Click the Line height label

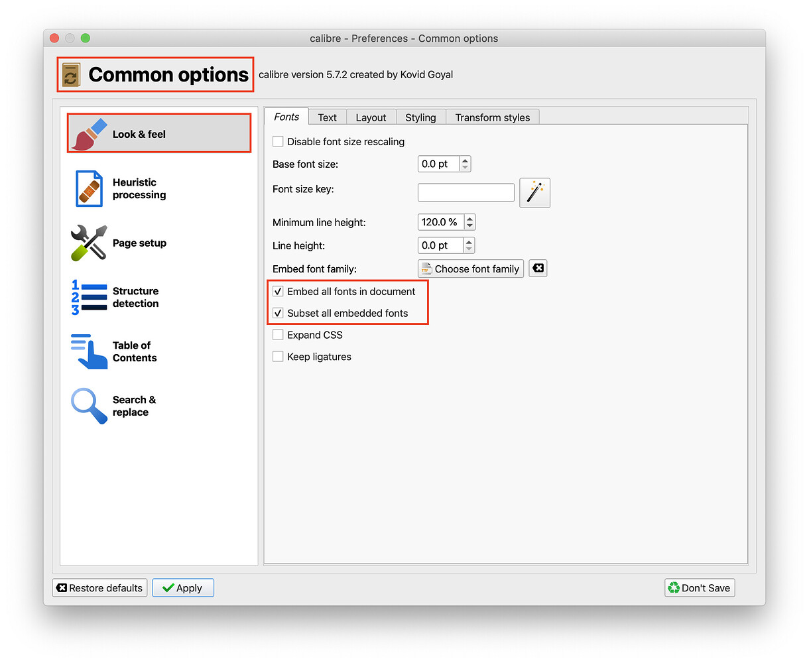pyautogui.click(x=298, y=245)
